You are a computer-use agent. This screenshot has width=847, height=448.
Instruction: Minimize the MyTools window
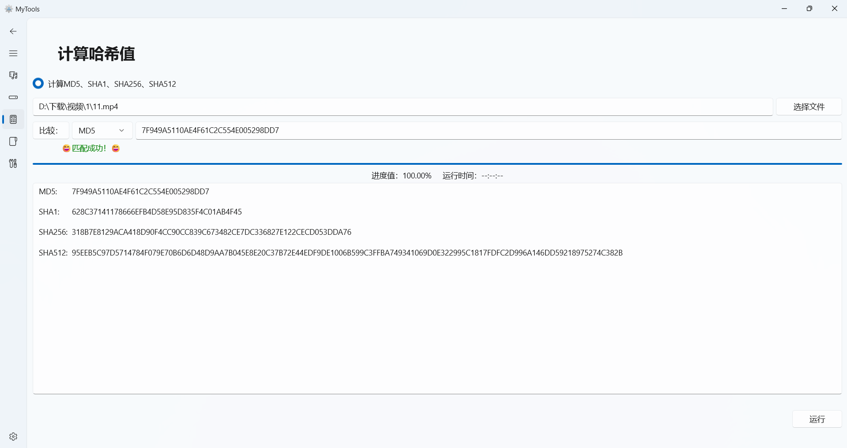pos(784,9)
